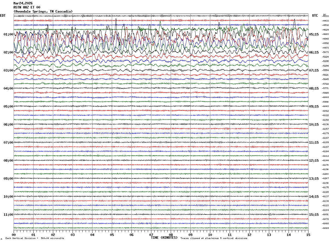Click the Traces clipped at plus/minus 5 divisions note
Screen dimensions: 330x242
214,238
